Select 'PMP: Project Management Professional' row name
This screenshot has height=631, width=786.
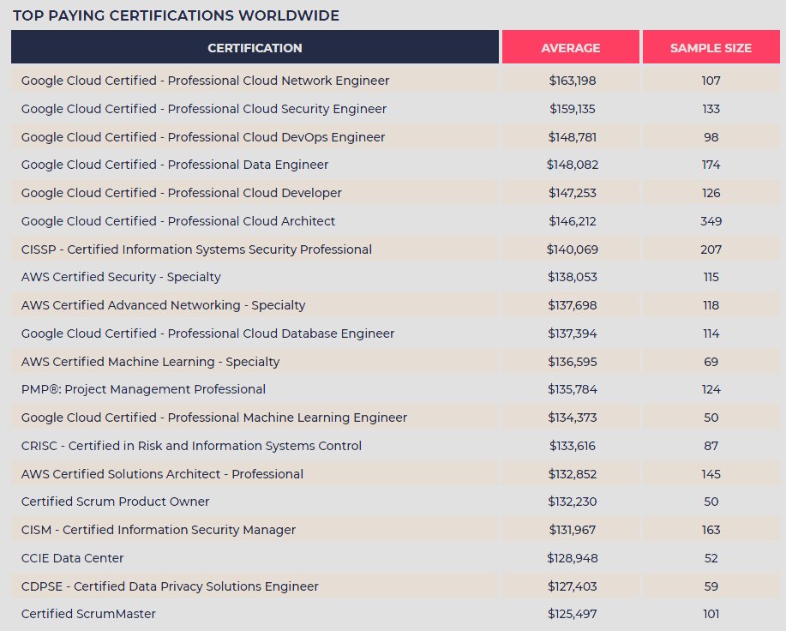(x=143, y=389)
